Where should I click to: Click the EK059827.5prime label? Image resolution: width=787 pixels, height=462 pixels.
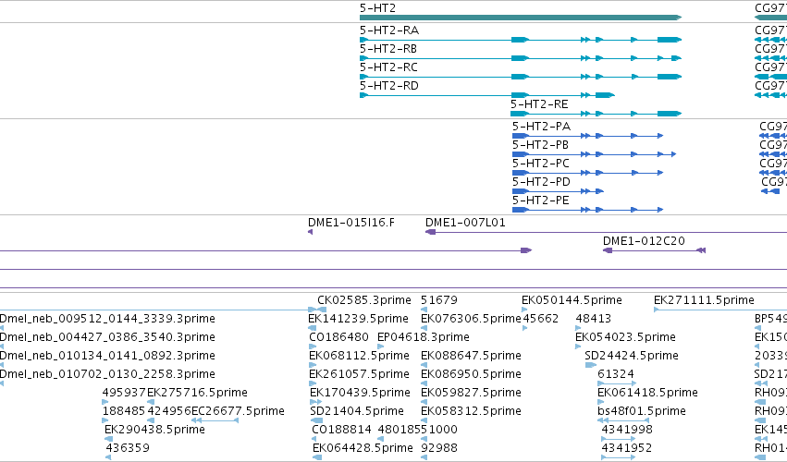471,393
